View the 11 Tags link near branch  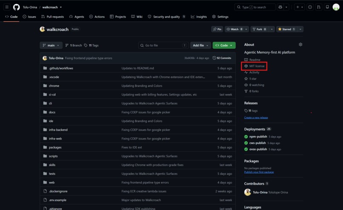[91, 45]
